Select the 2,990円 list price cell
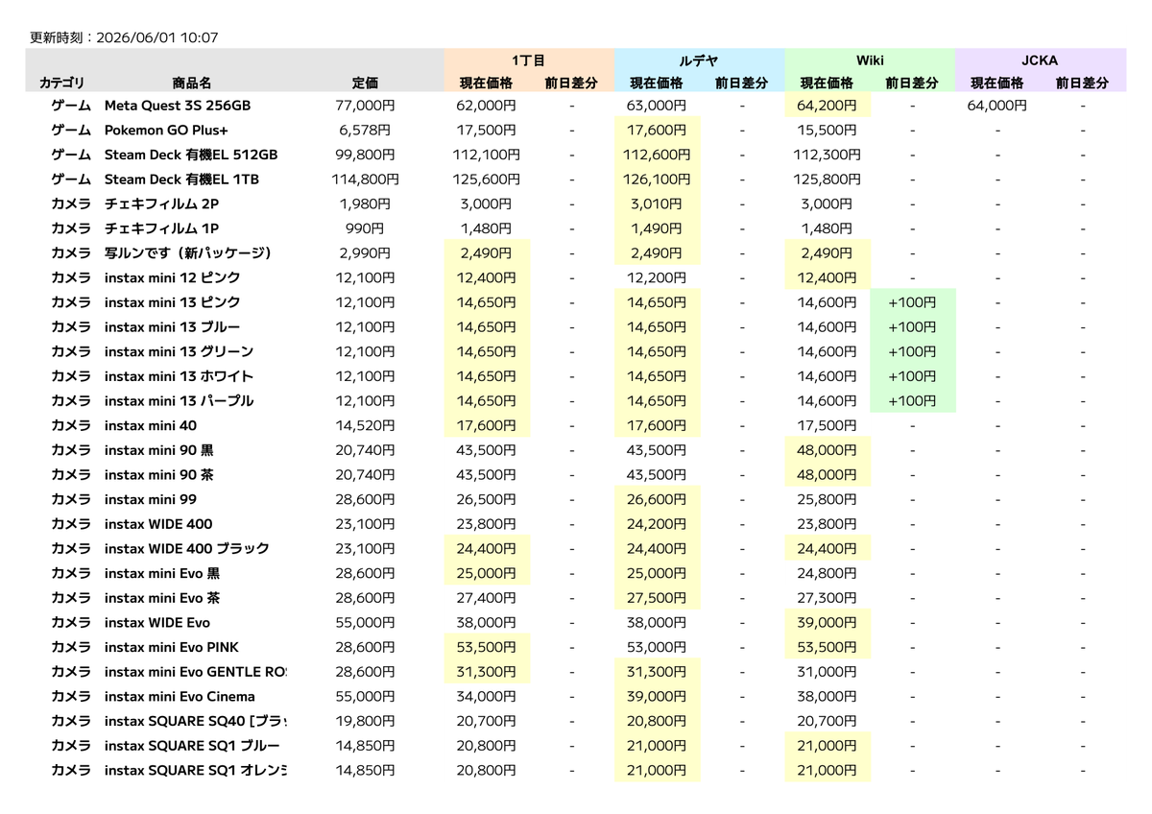Image resolution: width=1152 pixels, height=814 pixels. pos(365,253)
